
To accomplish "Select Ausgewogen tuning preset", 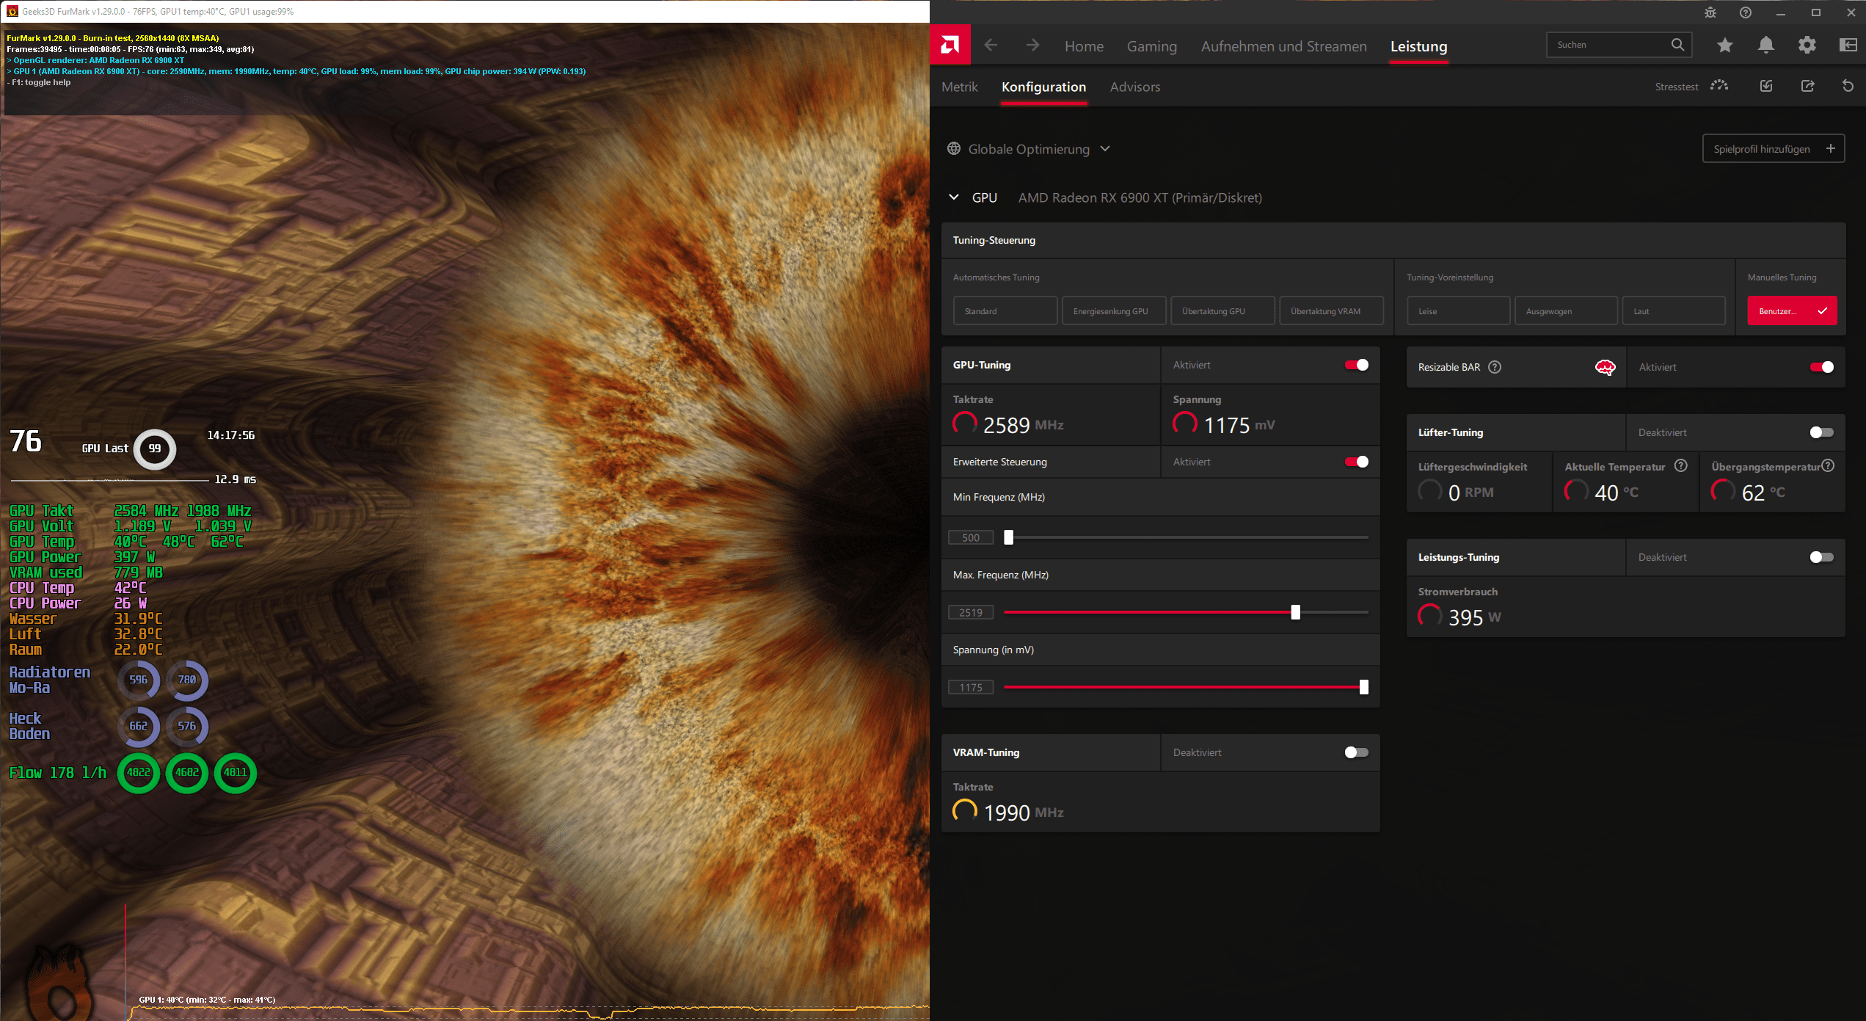I will click(x=1567, y=310).
